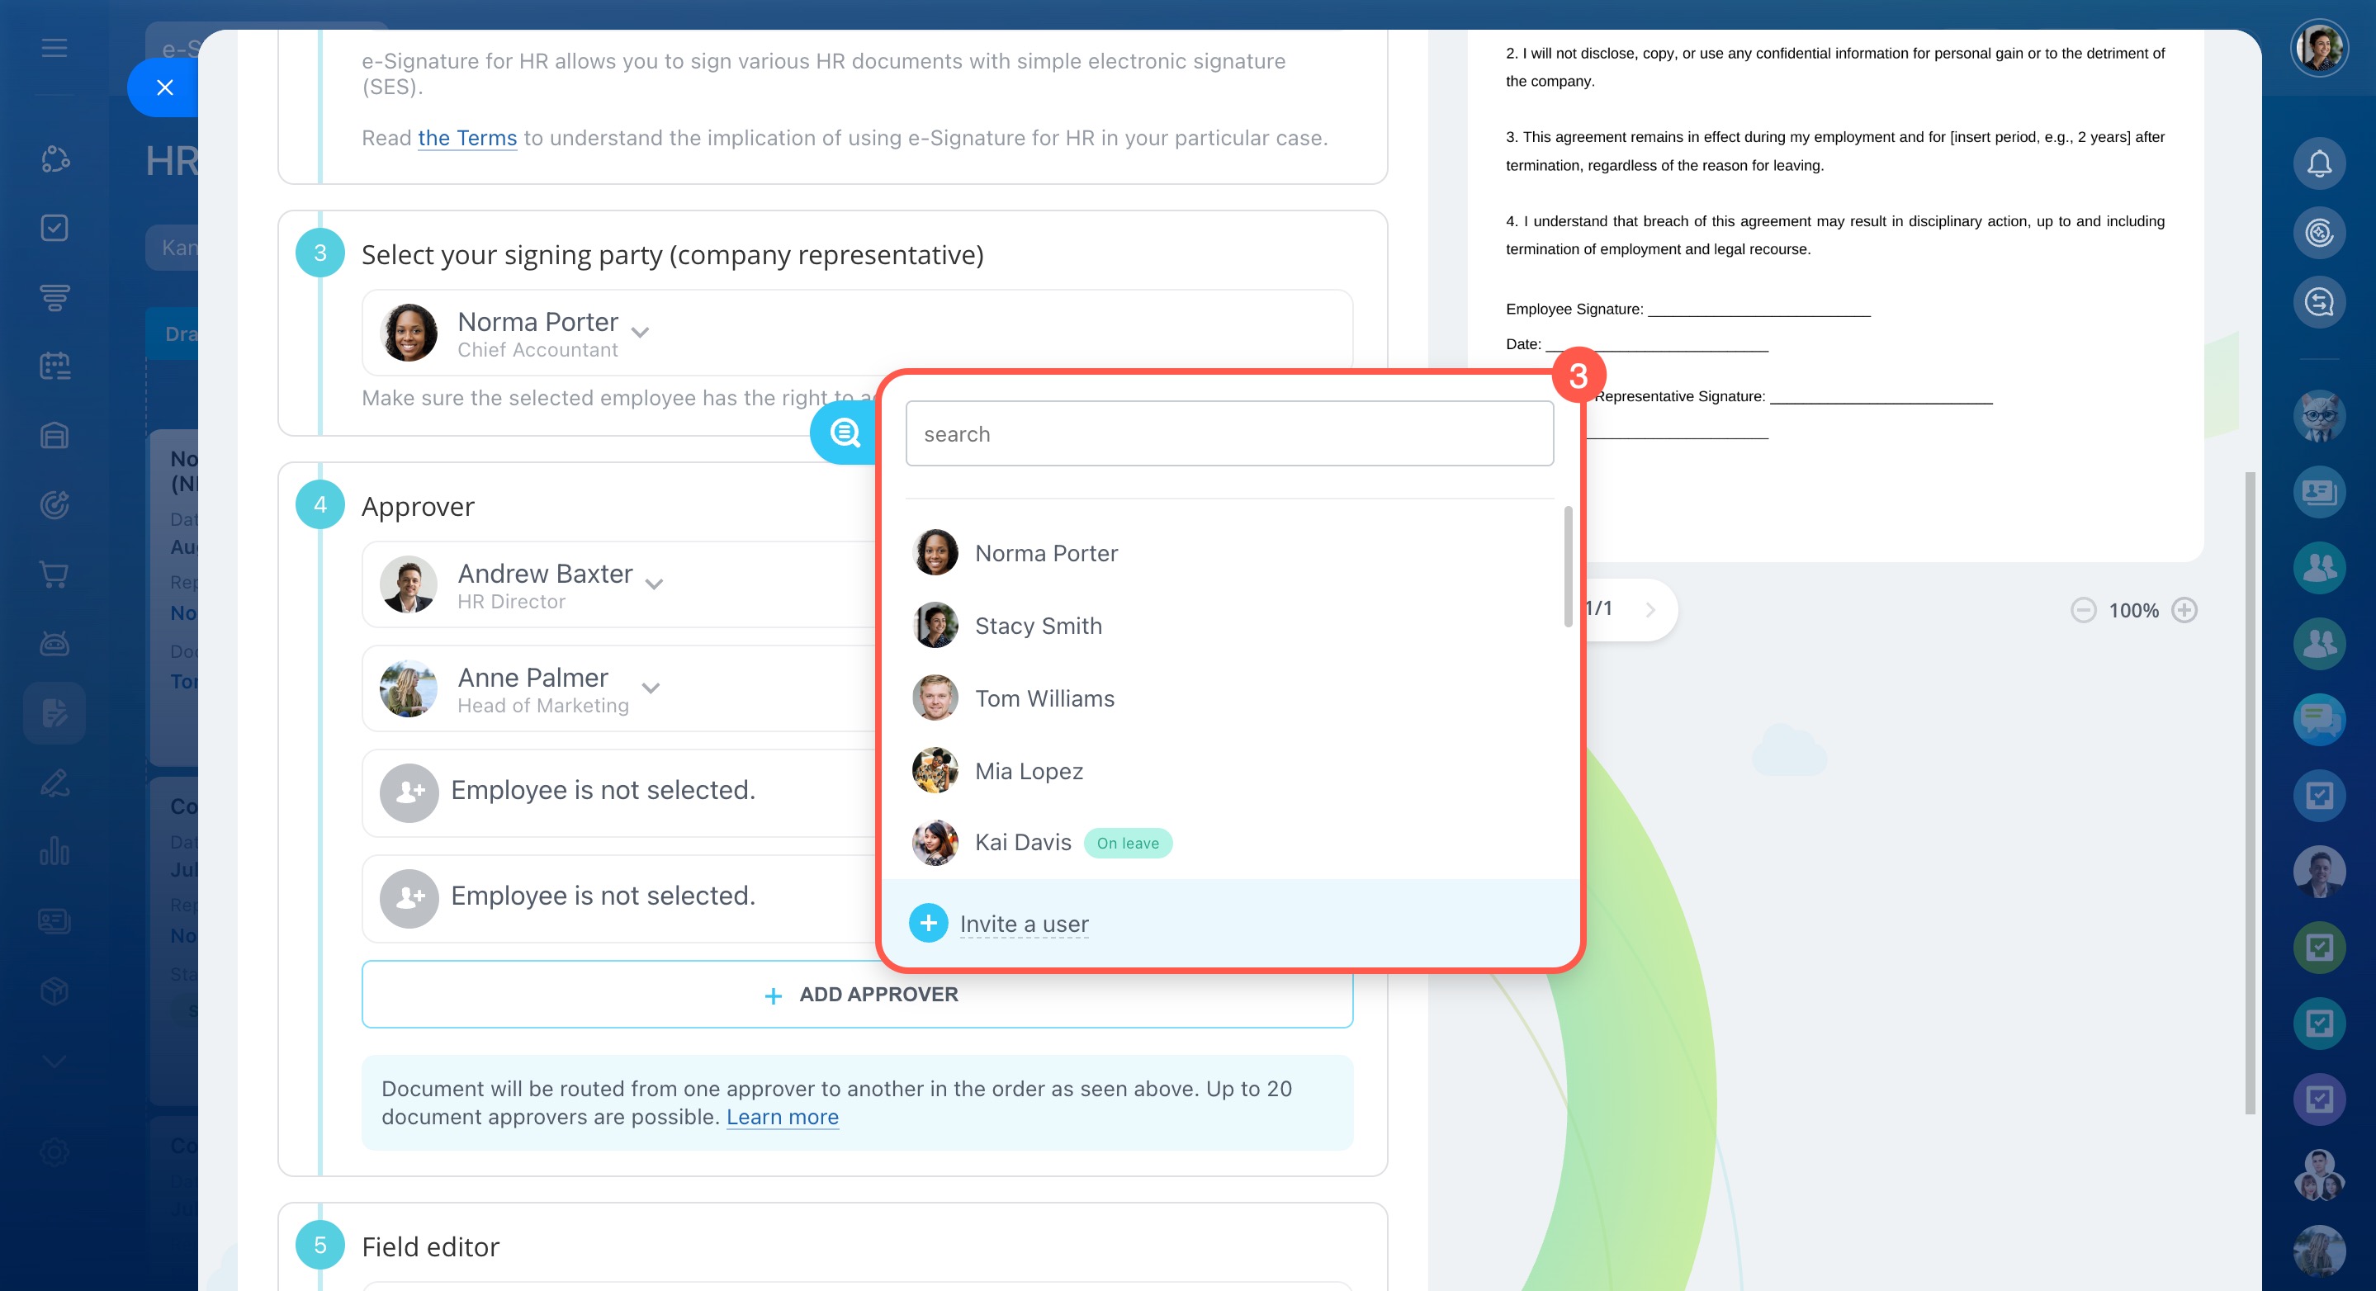Click the Field editor step heading
Viewport: 2376px width, 1291px height.
click(x=430, y=1246)
